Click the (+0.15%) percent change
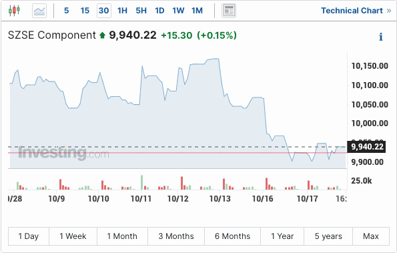The height and width of the screenshot is (253, 397). [217, 35]
